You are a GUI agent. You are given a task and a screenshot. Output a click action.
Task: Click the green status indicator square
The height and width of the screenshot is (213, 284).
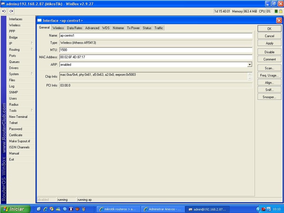click(276, 11)
